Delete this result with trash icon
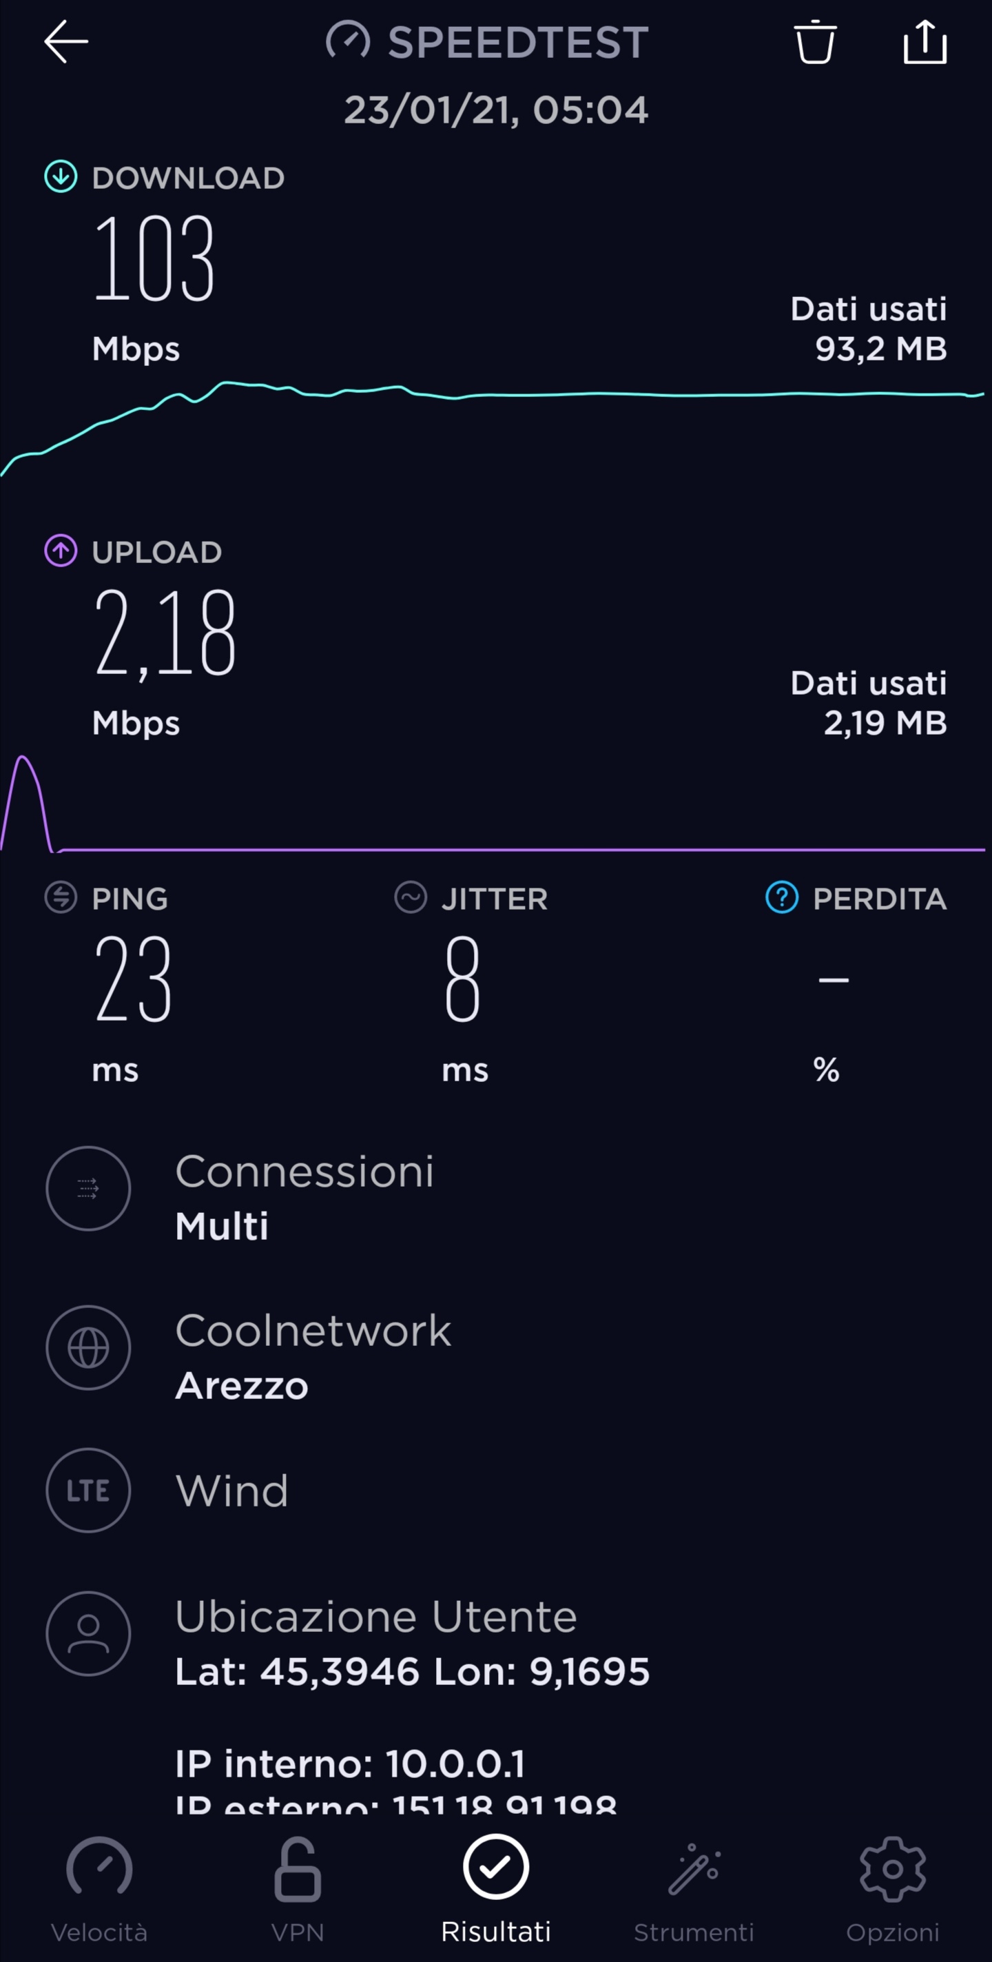This screenshot has height=1962, width=992. pyautogui.click(x=815, y=42)
